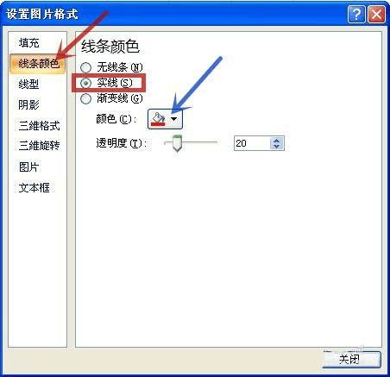Select the 实线 radio button
Viewport: 390px width, 377px height.
coord(85,83)
